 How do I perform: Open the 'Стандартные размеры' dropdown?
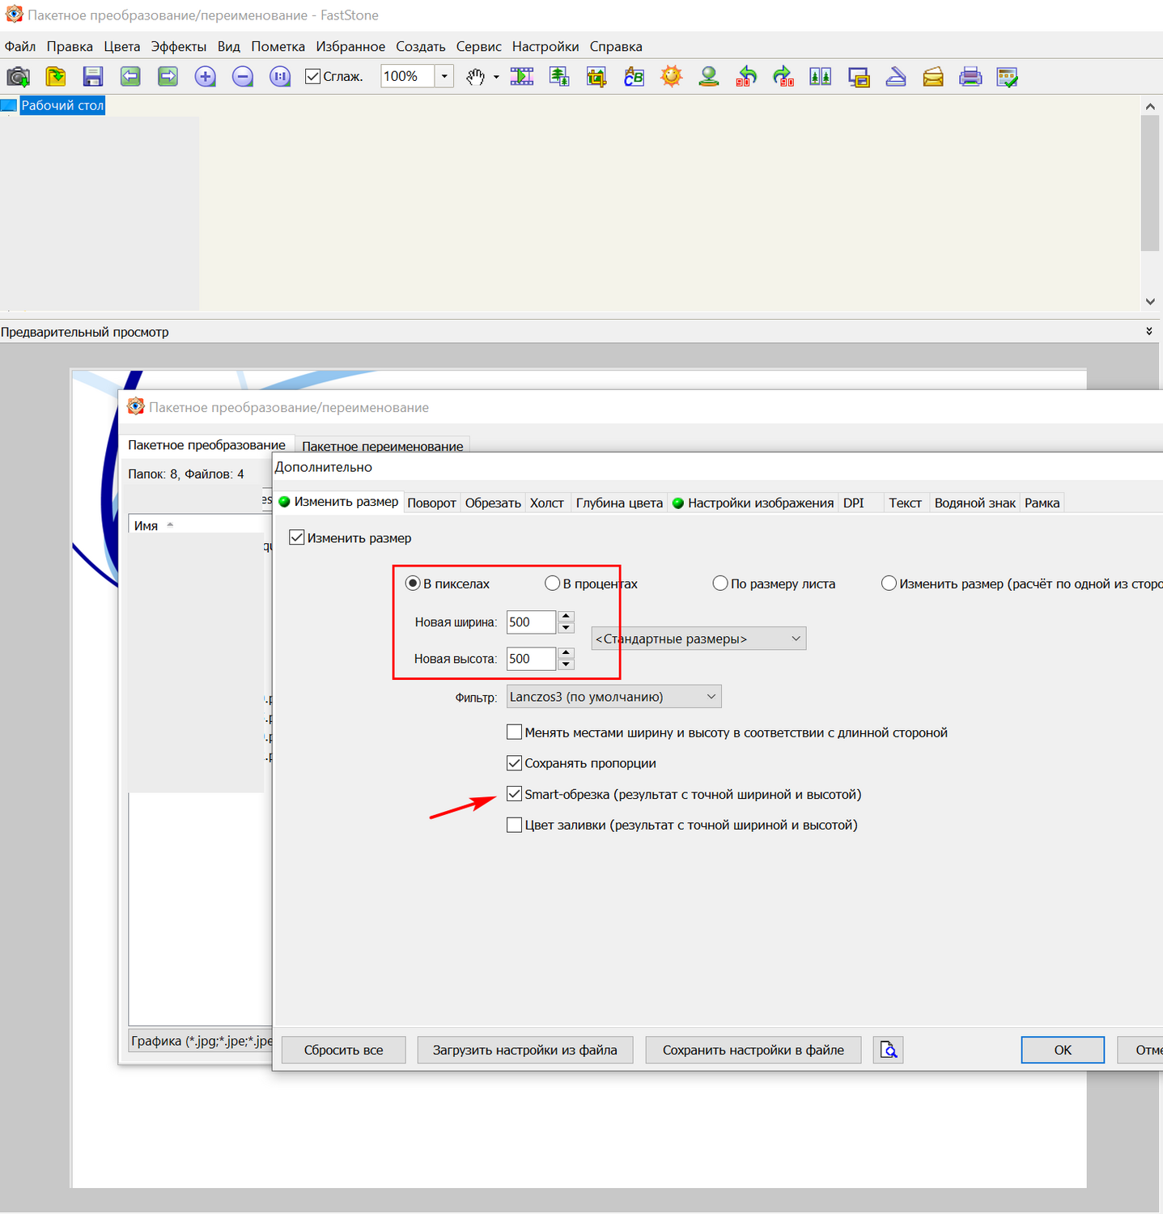click(698, 639)
